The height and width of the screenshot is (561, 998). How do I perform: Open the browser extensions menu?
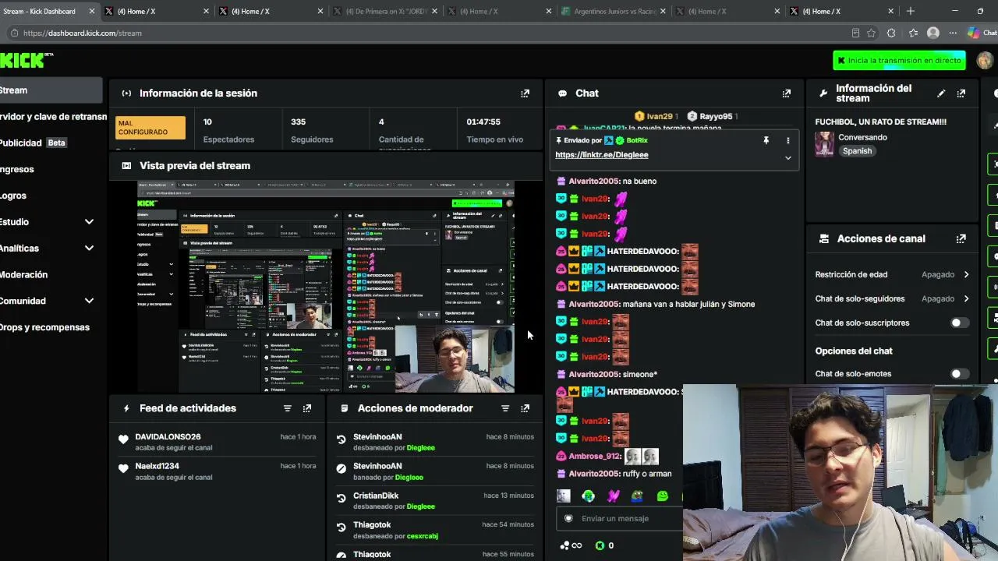click(x=891, y=33)
